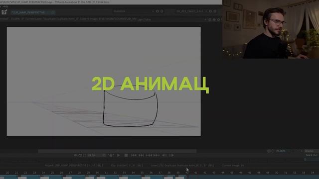Open the Help menu
Image resolution: width=319 pixels, height=179 pixels.
(x=5, y=6)
